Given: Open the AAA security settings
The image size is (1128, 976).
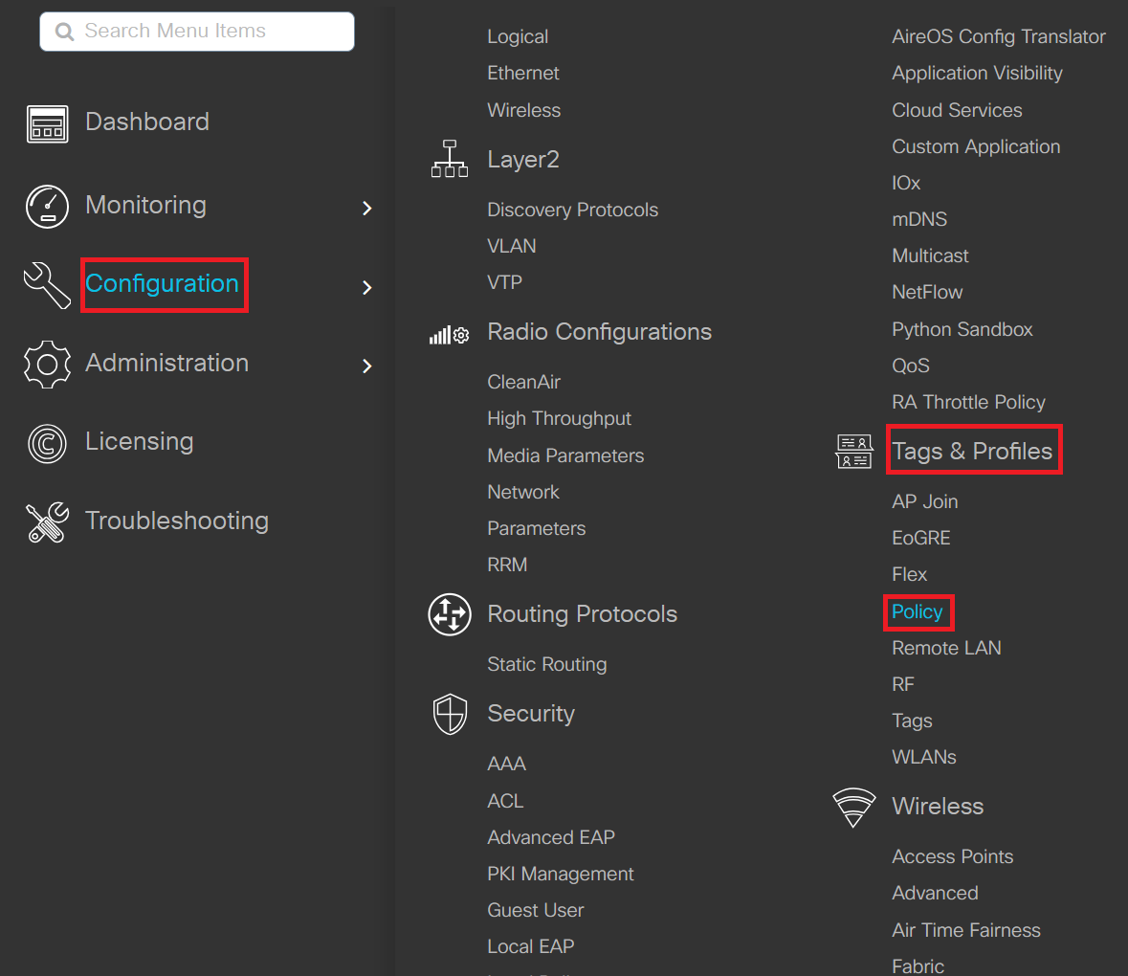Looking at the screenshot, I should pos(506,764).
